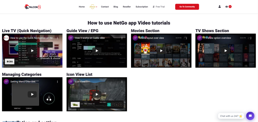This screenshot has width=258, height=122.
Task: Open video title 'Movie layout over view'
Action: coord(152,38)
